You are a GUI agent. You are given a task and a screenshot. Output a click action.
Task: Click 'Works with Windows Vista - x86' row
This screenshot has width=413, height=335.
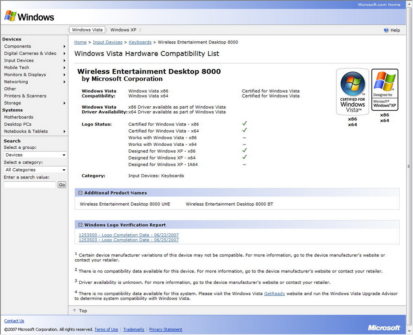coord(162,138)
